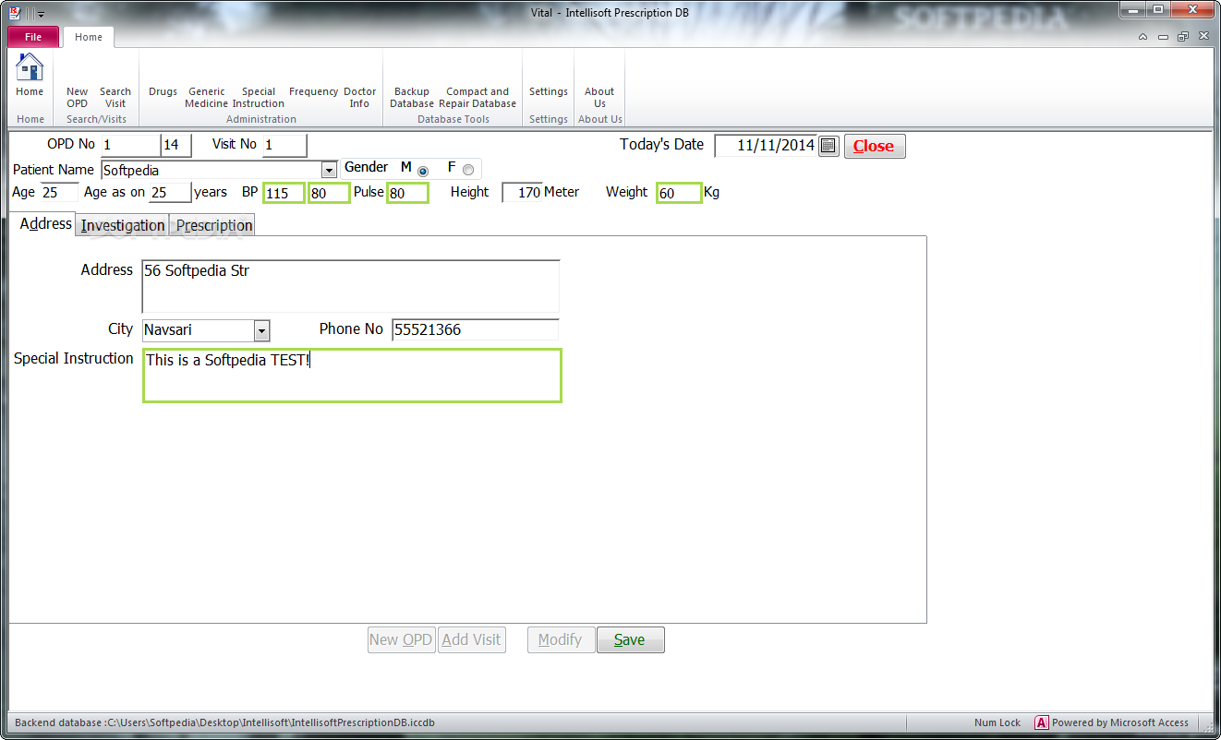The image size is (1221, 740).
Task: Open the File menu tab
Action: (x=33, y=37)
